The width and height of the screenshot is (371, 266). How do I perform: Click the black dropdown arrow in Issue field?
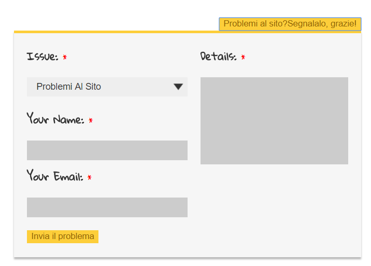[178, 87]
